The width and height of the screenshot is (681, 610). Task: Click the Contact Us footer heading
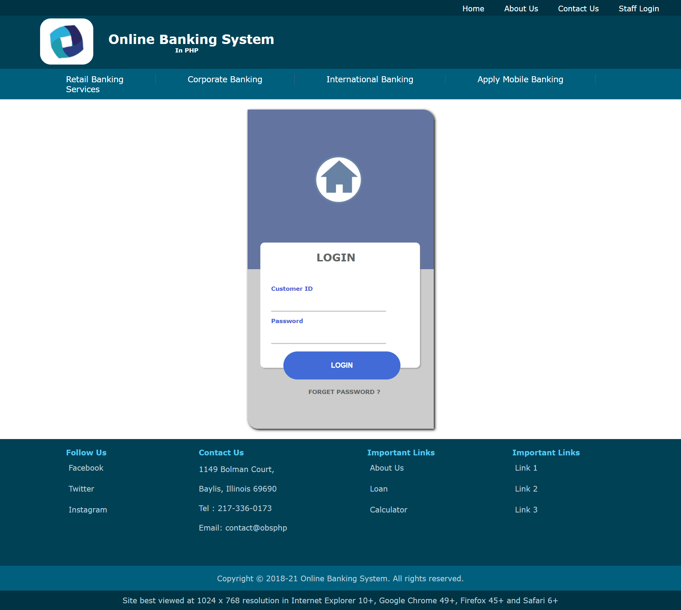pos(221,453)
